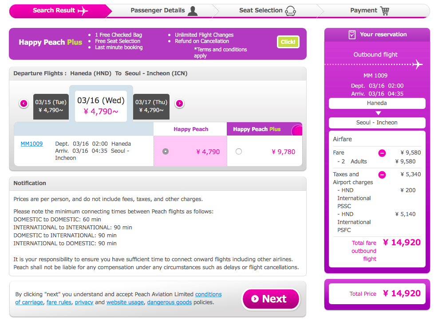Click the green Click! button

coord(288,42)
